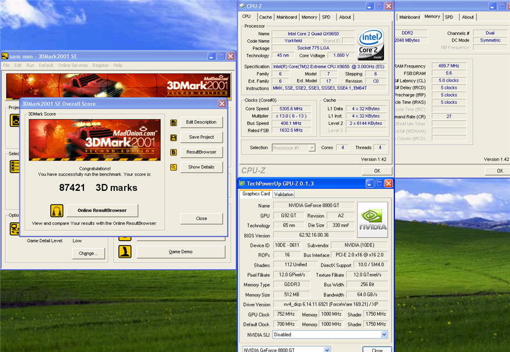Open the Edit menu in 3DMark2001
510x352 pixels.
(x=18, y=65)
